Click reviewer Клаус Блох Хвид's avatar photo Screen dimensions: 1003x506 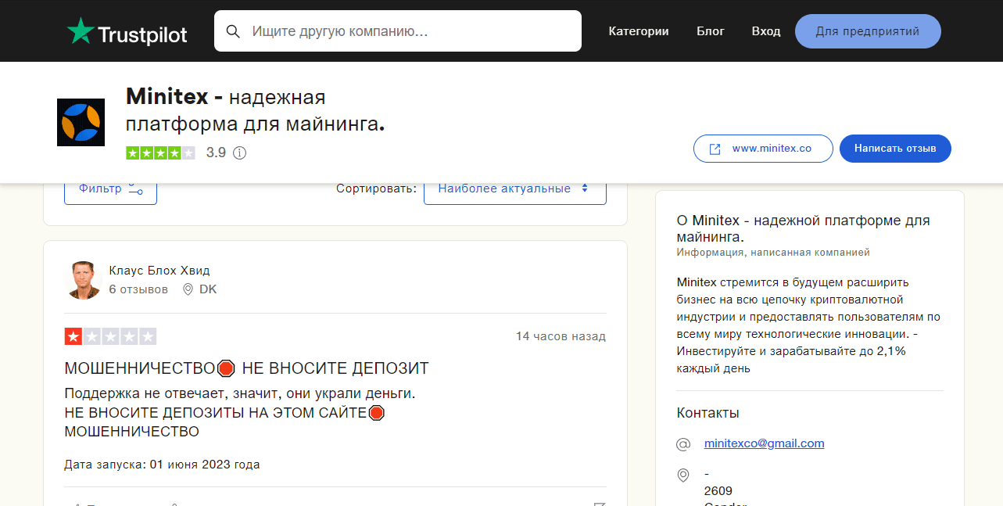pos(83,280)
